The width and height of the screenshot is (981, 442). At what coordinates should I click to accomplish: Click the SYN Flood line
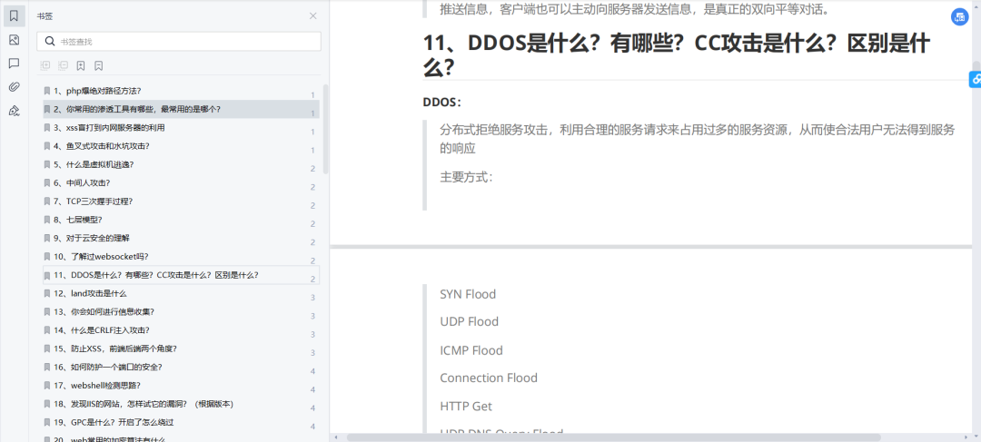pyautogui.click(x=468, y=294)
